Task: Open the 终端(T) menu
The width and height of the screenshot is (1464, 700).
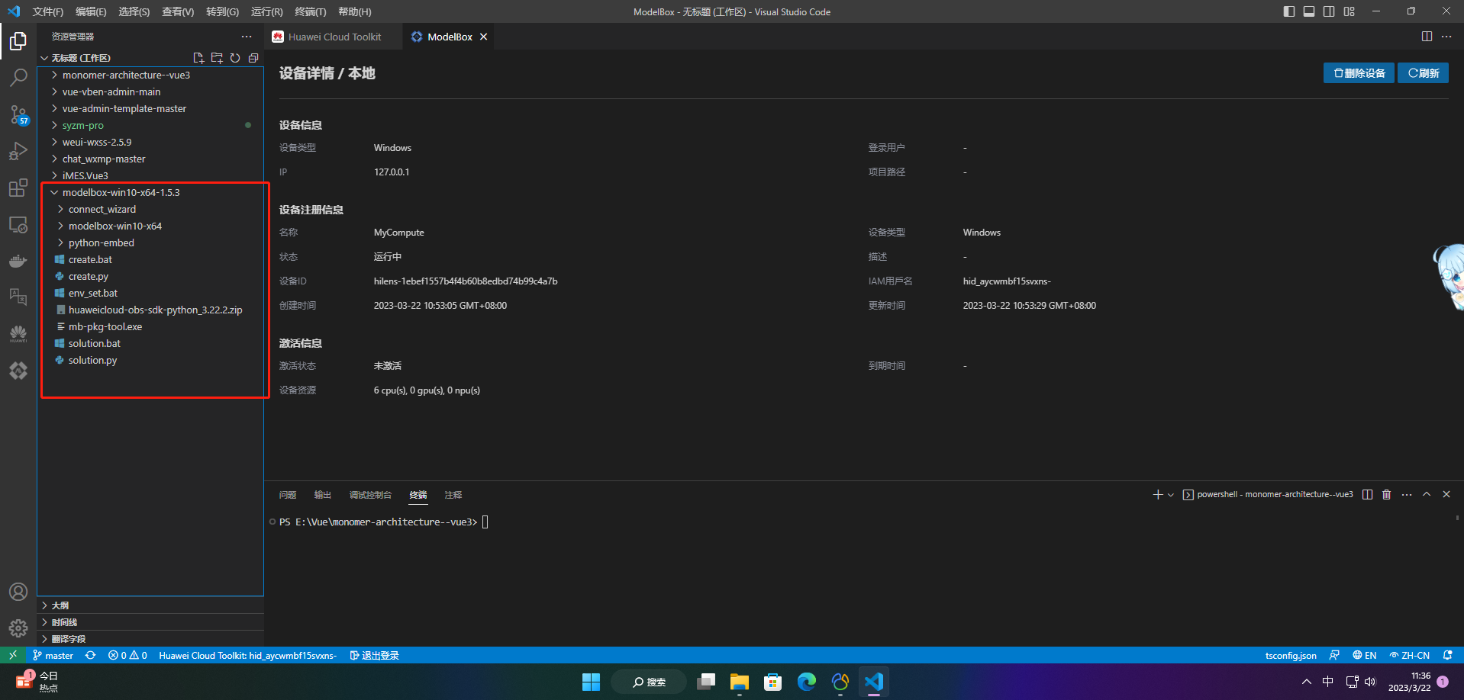Action: click(310, 11)
